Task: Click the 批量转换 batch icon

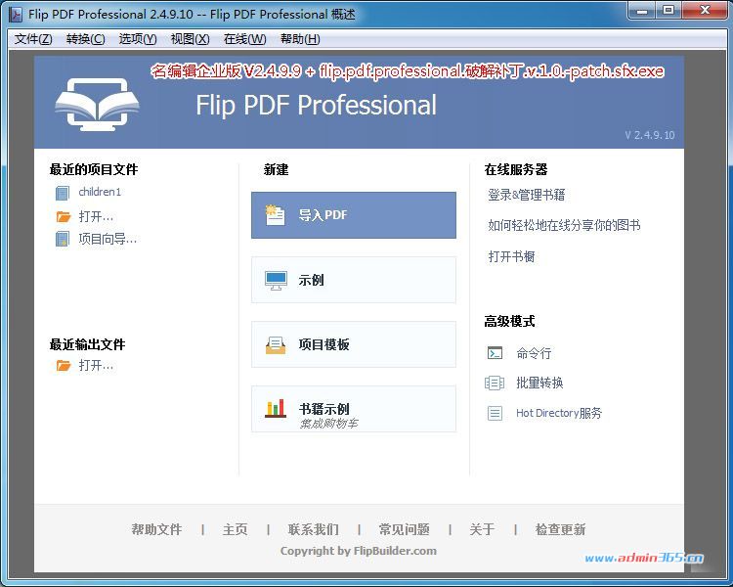Action: click(x=495, y=383)
